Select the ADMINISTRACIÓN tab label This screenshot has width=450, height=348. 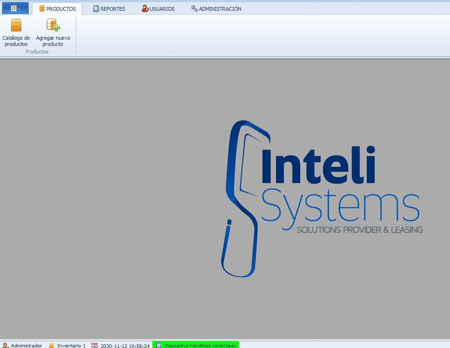[220, 9]
